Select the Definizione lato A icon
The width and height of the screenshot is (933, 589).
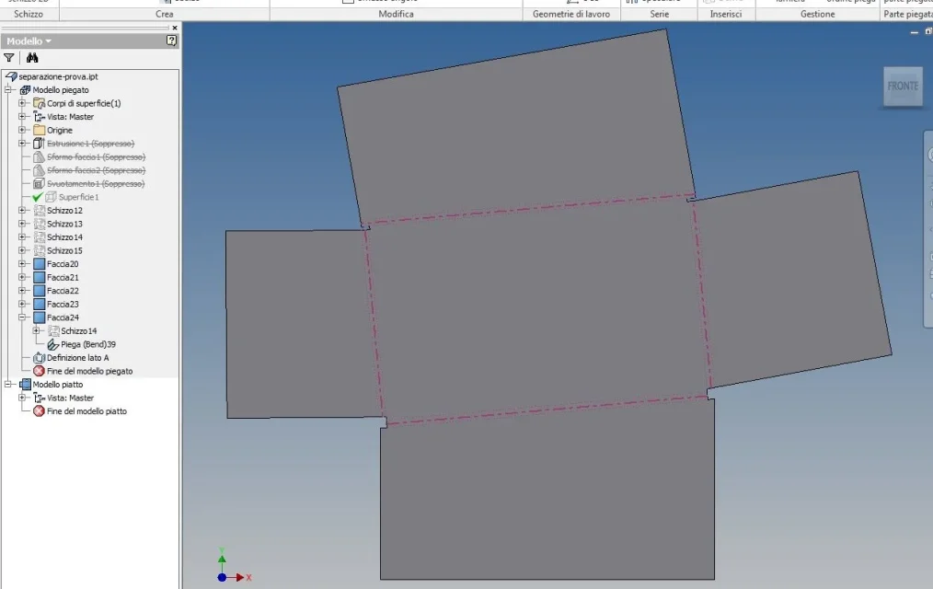pos(40,358)
